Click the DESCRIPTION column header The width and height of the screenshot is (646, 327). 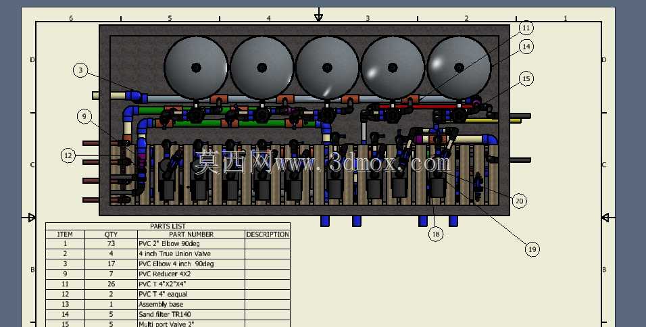pyautogui.click(x=268, y=234)
